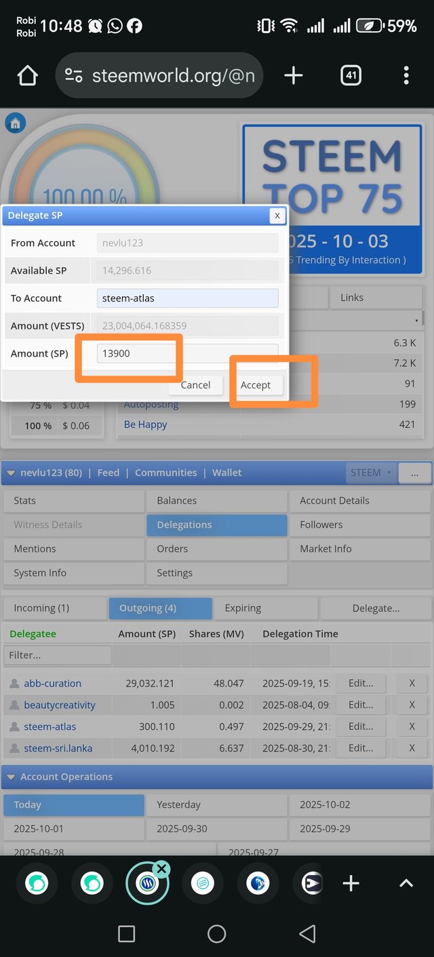
Task: Open the Orders tab
Action: (217, 549)
